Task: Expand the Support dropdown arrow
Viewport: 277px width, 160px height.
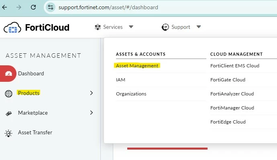Action: pos(199,27)
